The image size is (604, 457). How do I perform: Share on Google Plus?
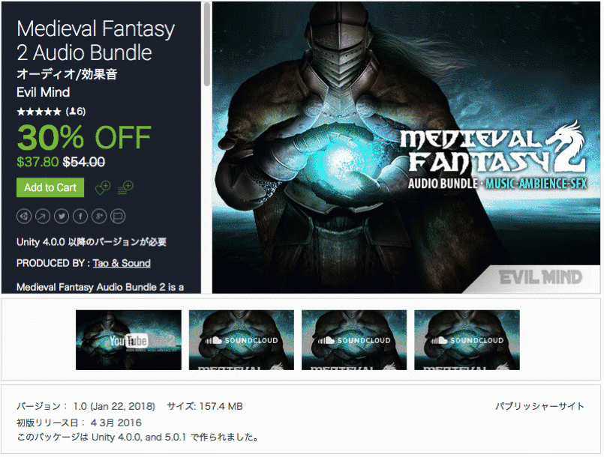(99, 217)
